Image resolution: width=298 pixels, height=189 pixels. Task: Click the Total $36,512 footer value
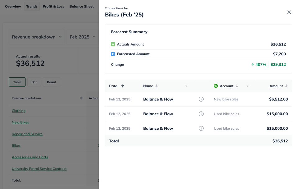pyautogui.click(x=280, y=141)
